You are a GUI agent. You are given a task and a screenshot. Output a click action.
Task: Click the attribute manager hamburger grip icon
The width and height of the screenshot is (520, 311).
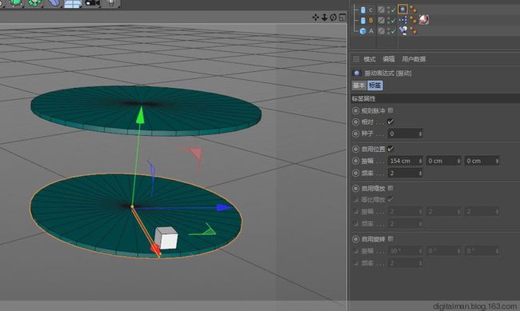pos(356,59)
